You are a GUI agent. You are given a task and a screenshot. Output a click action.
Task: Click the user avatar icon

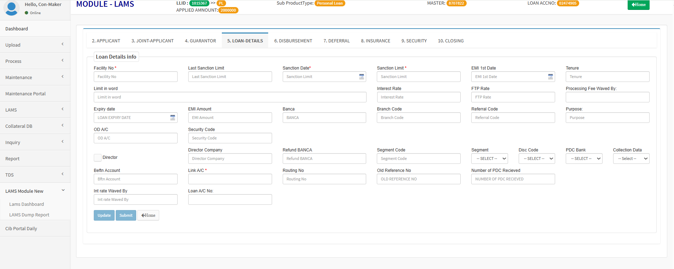(x=11, y=8)
